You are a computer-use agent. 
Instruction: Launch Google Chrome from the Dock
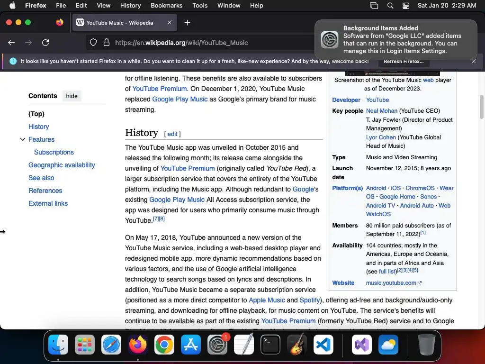pyautogui.click(x=164, y=345)
